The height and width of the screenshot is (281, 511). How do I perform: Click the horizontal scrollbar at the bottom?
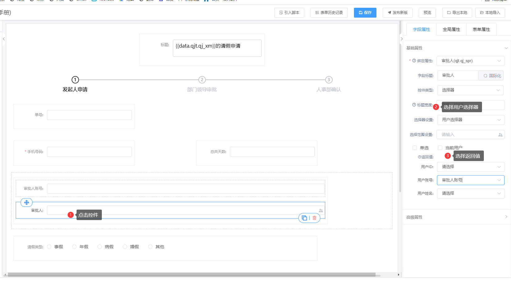coord(191,275)
